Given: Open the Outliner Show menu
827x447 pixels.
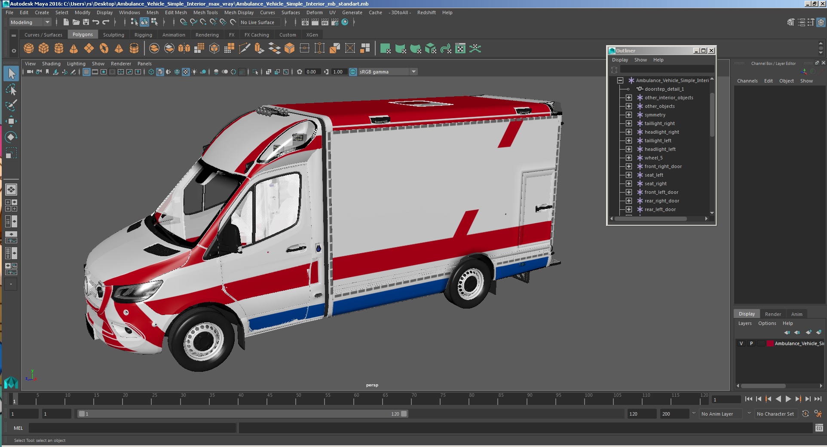Looking at the screenshot, I should pyautogui.click(x=640, y=60).
